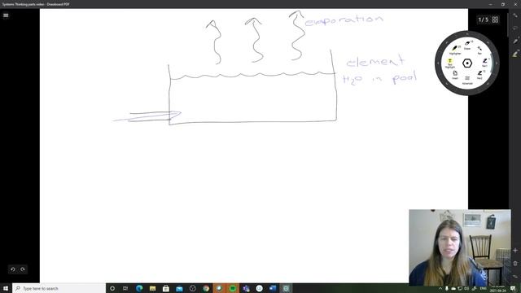Select Pen2 in the radial menu
Viewport: 521px width, 293px height.
pyautogui.click(x=479, y=74)
